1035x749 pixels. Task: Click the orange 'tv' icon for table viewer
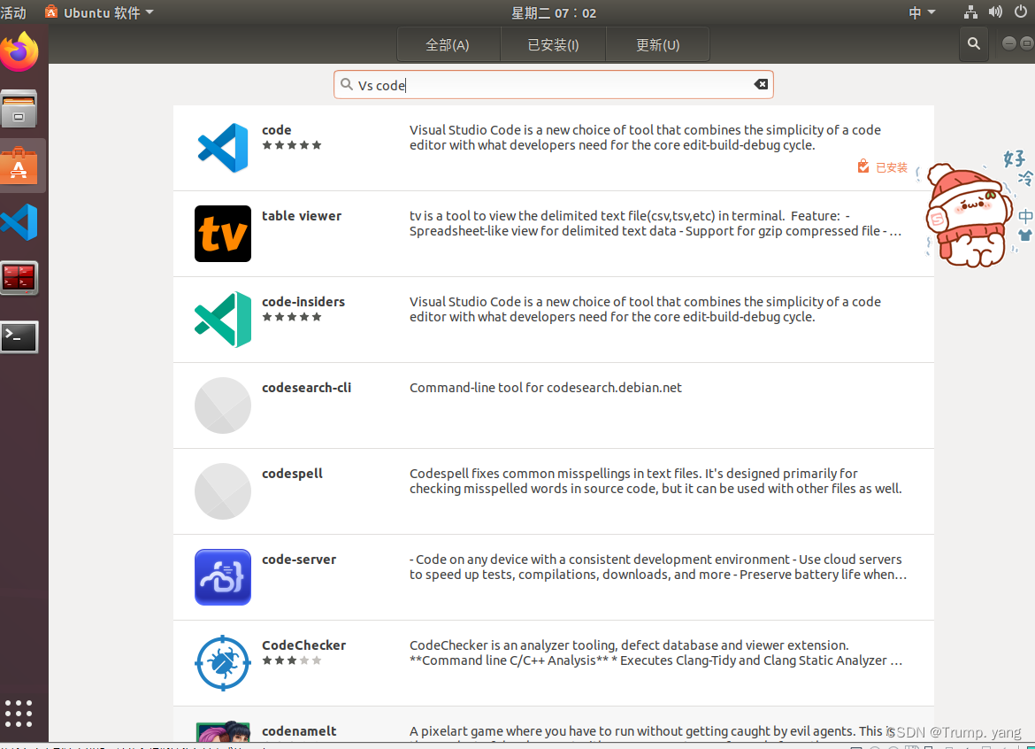pos(222,234)
